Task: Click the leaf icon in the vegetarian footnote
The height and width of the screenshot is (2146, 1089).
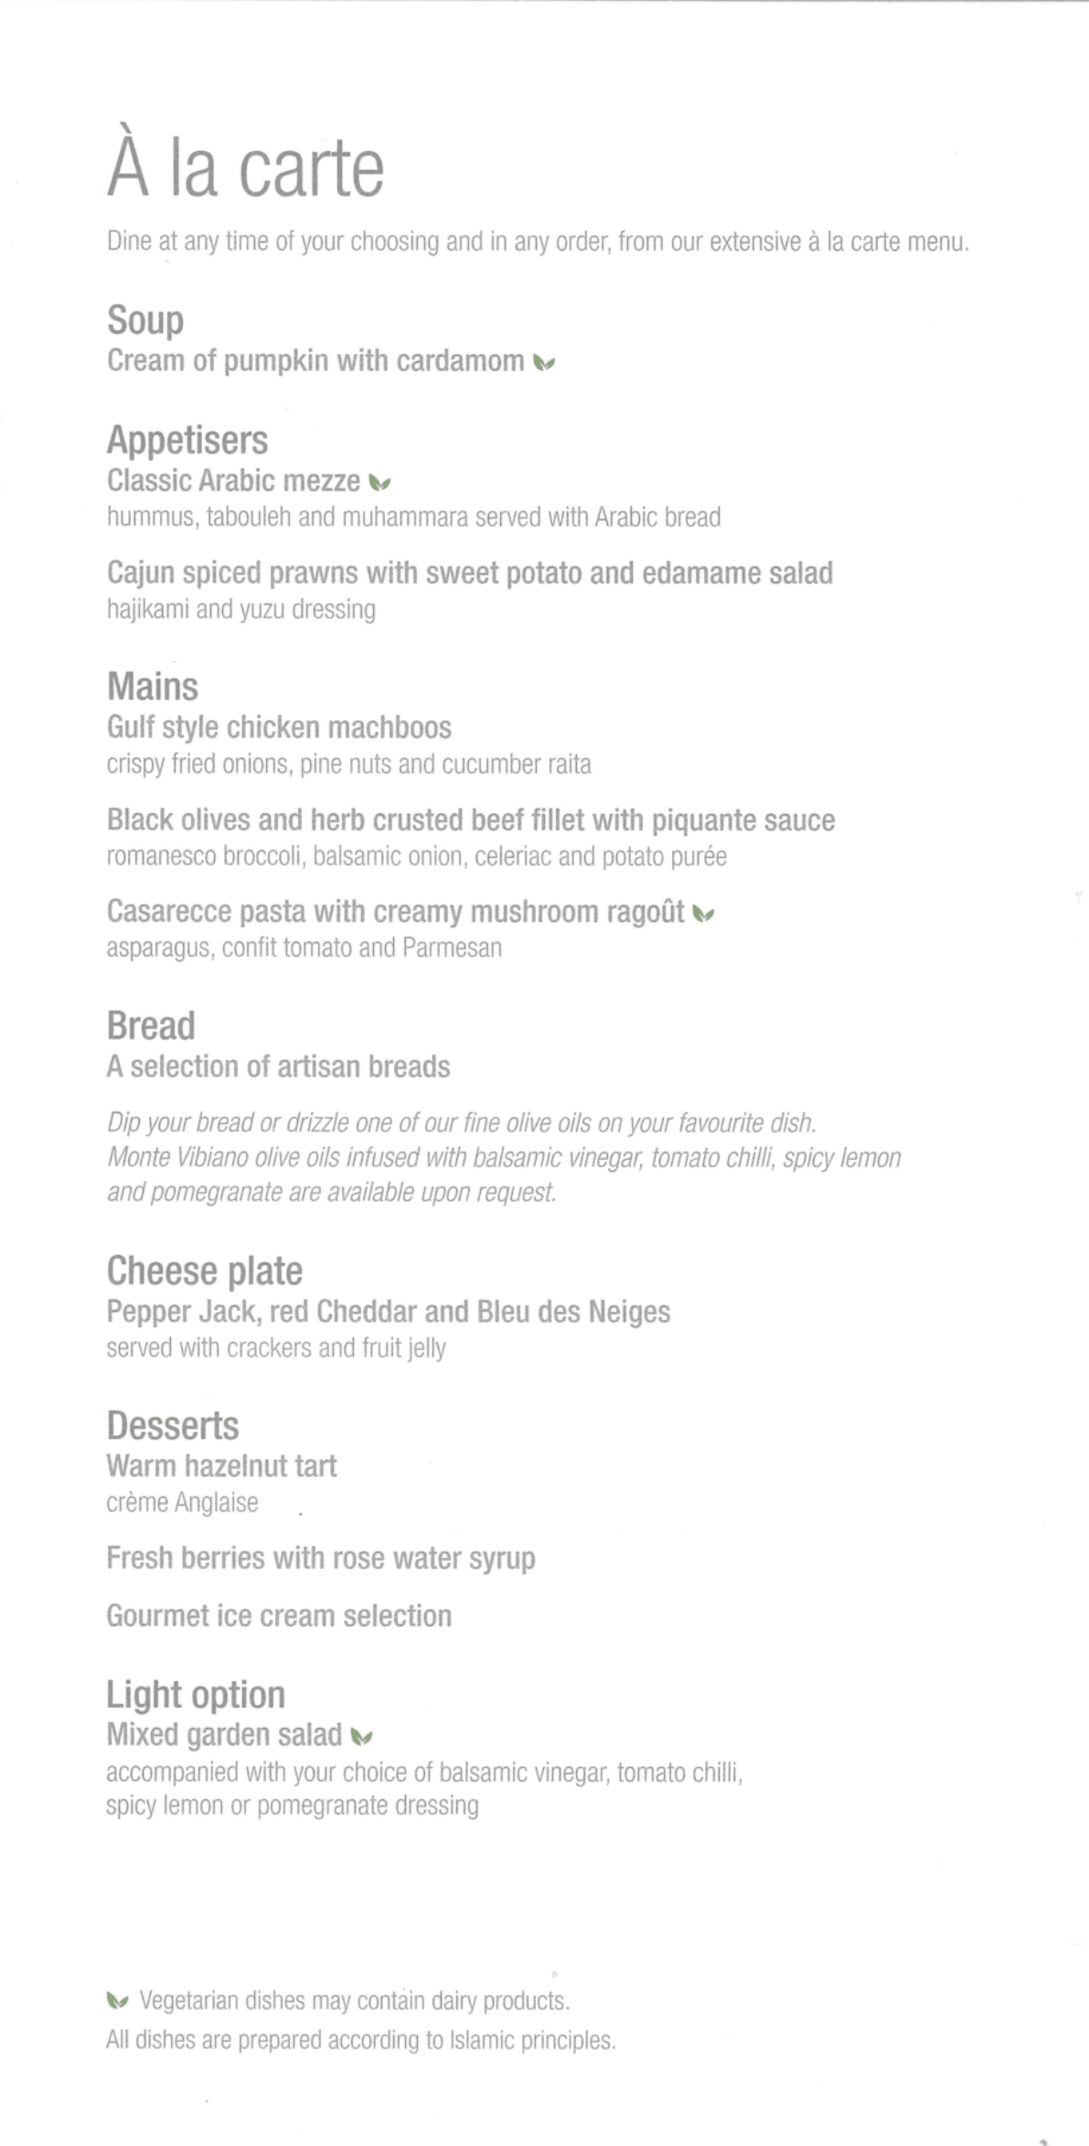Action: coord(117,2001)
